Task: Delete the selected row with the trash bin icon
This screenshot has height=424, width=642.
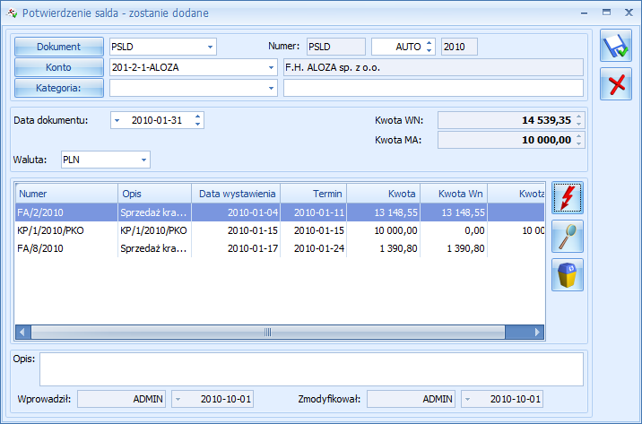Action: coord(568,275)
